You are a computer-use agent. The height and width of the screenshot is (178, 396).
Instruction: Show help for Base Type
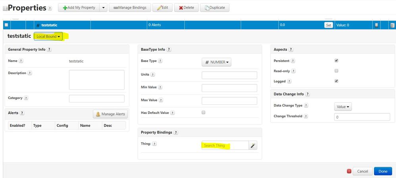tap(160, 61)
